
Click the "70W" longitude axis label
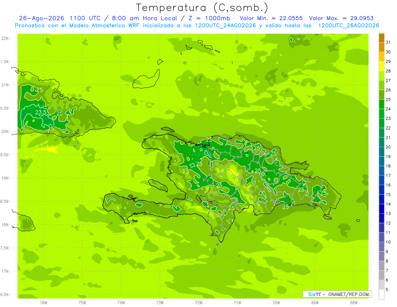point(276,303)
